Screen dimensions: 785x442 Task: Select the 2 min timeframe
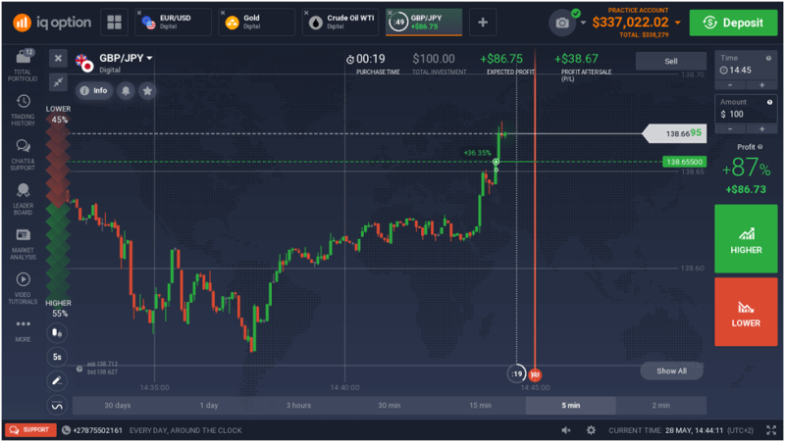661,406
